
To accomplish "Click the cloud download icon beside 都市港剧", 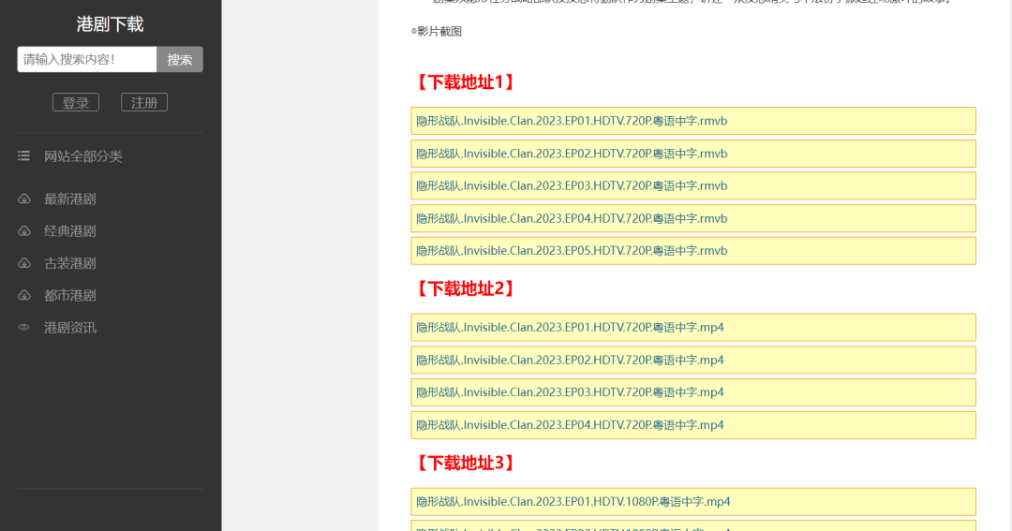I will [23, 296].
